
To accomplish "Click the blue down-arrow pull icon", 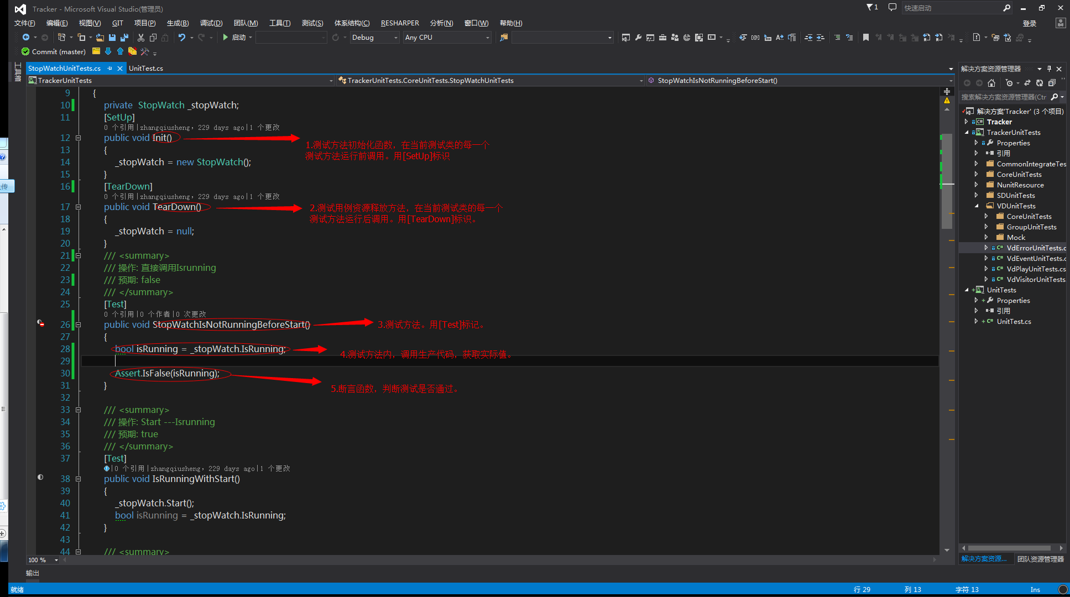I will point(108,51).
